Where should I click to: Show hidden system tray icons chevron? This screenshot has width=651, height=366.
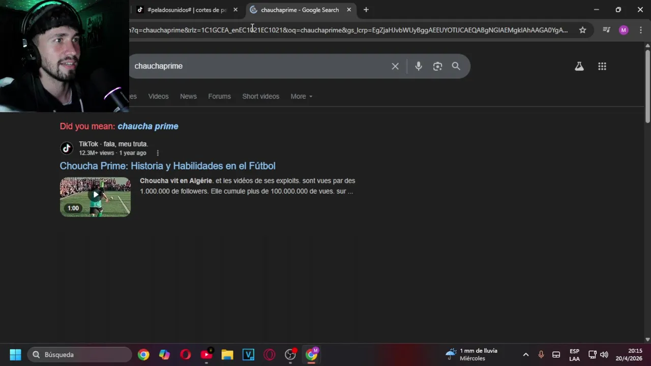tap(526, 354)
